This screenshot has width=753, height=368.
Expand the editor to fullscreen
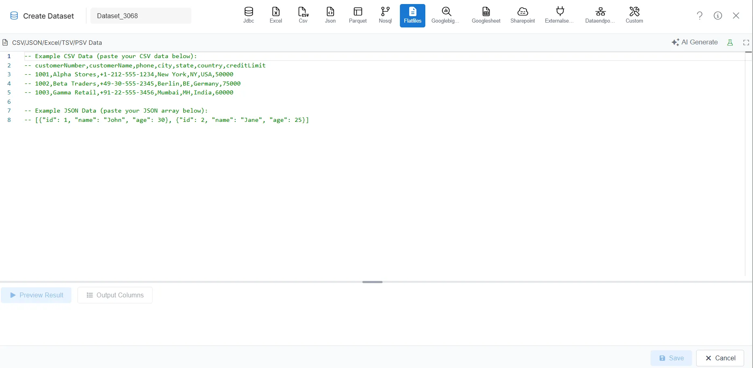point(746,42)
